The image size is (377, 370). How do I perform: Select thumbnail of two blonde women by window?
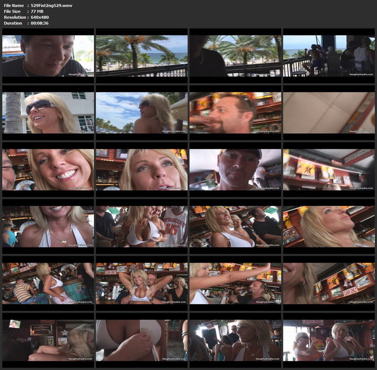(329, 340)
